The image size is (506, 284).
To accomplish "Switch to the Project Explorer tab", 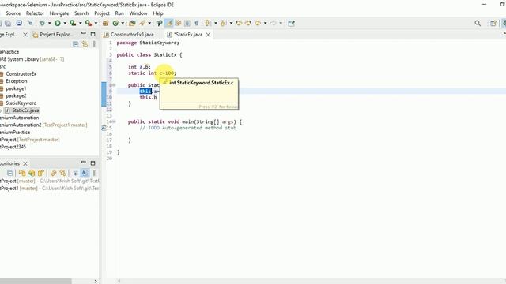I will (x=53, y=35).
